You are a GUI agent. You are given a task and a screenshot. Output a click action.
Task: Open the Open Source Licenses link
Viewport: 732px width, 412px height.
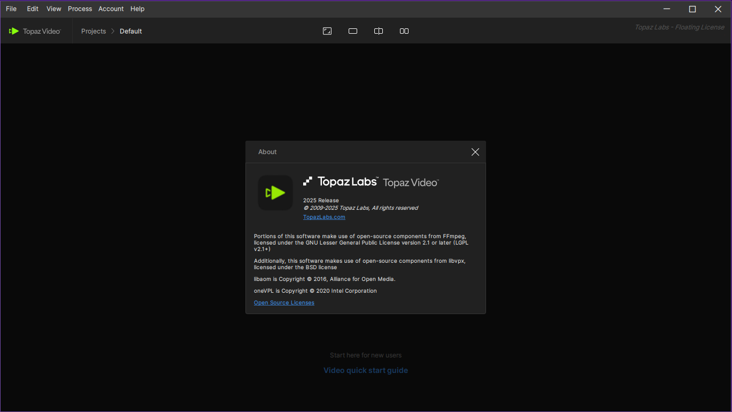point(284,303)
